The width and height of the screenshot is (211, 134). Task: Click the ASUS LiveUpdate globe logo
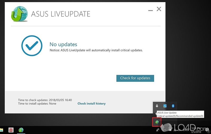coord(20,14)
